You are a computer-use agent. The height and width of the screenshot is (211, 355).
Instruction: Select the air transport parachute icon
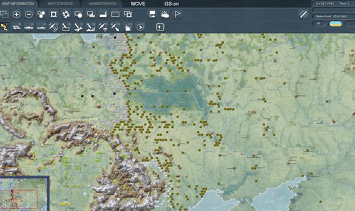coord(103,27)
